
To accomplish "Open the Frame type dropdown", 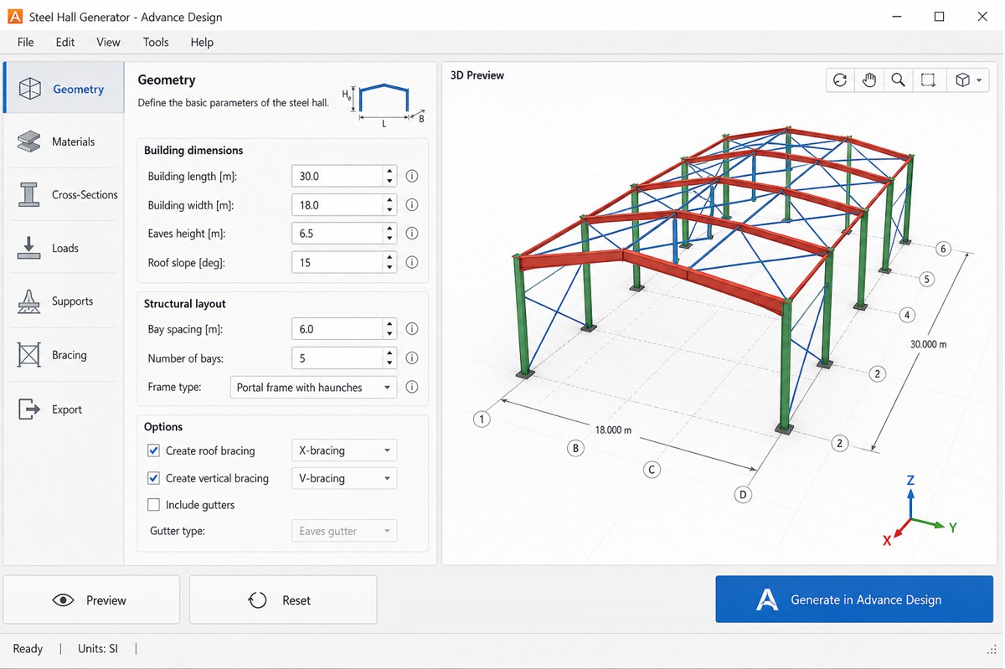I will (x=313, y=387).
